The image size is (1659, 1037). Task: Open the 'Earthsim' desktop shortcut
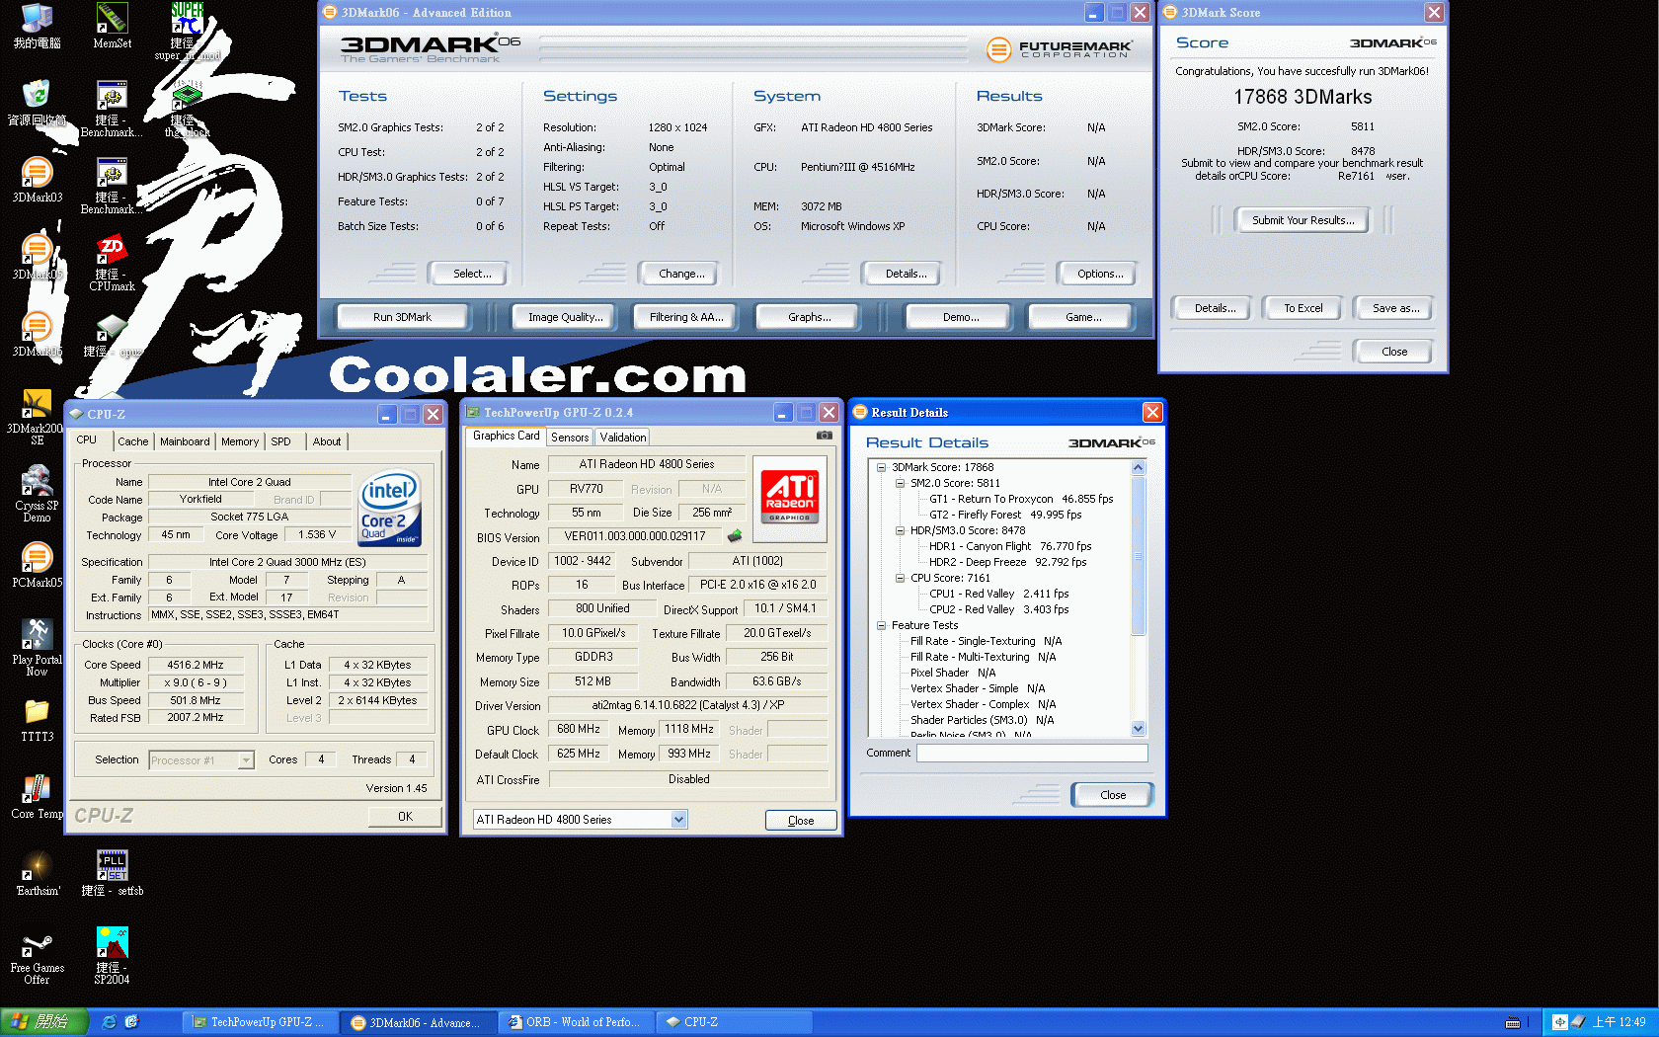tap(37, 873)
